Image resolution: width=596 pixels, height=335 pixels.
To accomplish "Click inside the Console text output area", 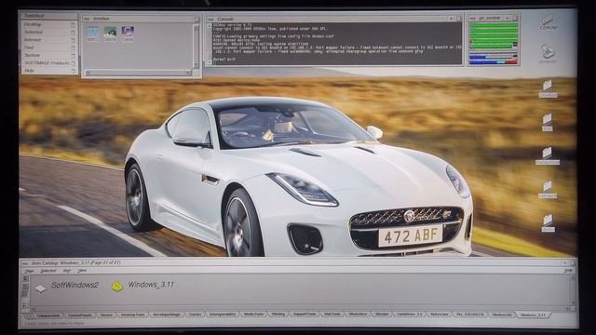I will 337,44.
